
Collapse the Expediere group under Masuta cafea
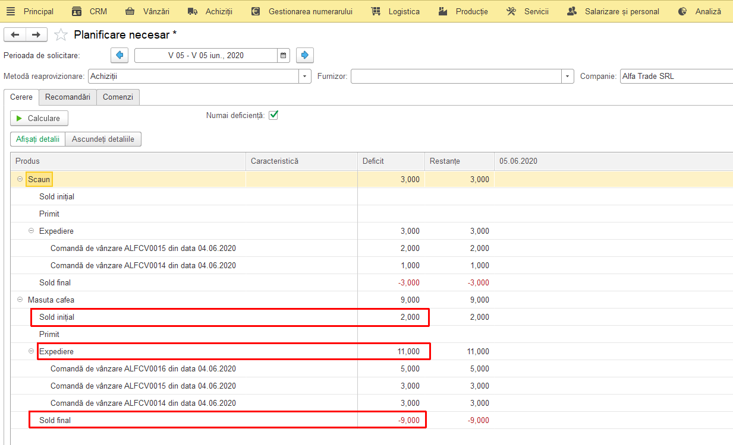[32, 351]
